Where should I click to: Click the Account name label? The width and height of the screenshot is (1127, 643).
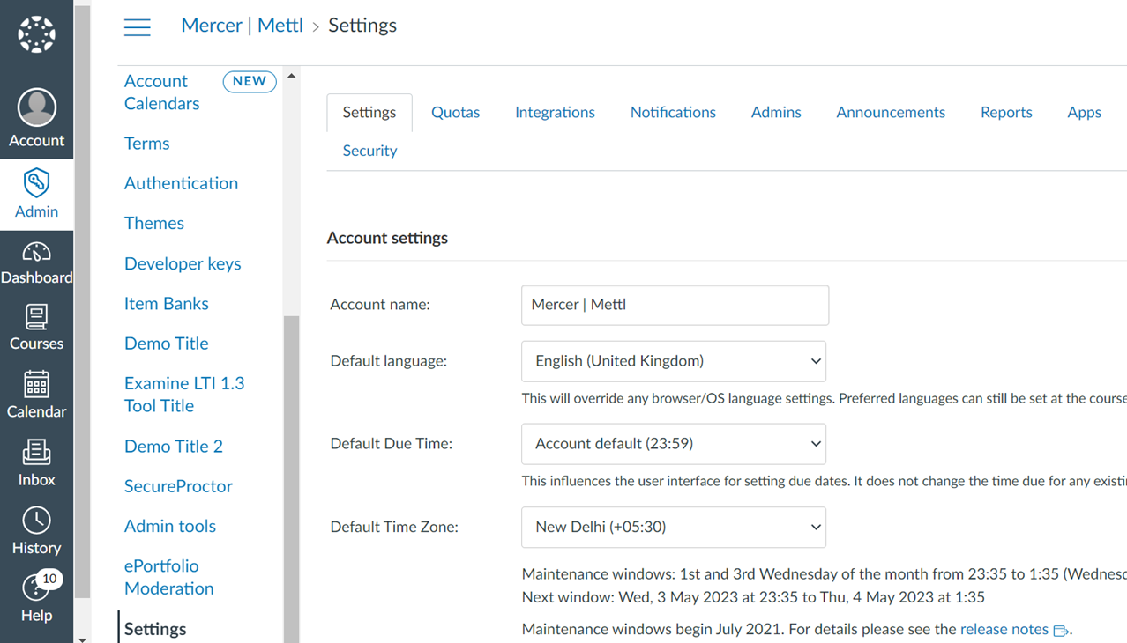[380, 305]
